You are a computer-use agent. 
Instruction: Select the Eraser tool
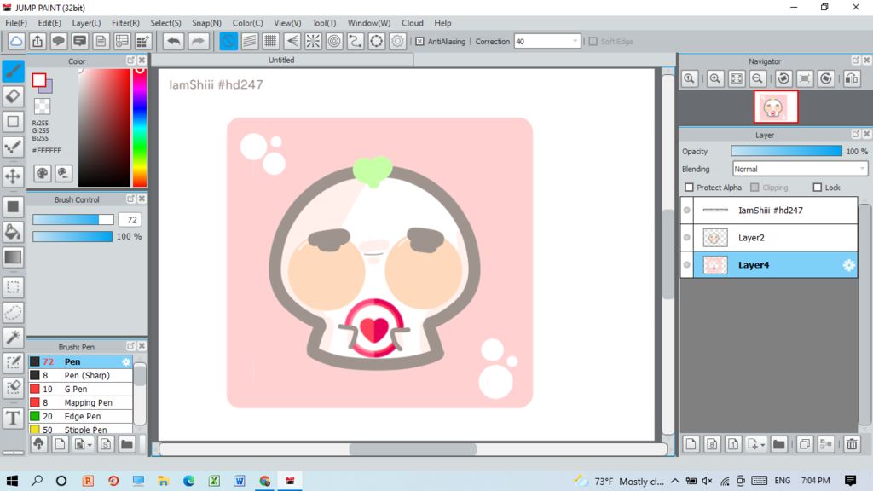pyautogui.click(x=14, y=95)
